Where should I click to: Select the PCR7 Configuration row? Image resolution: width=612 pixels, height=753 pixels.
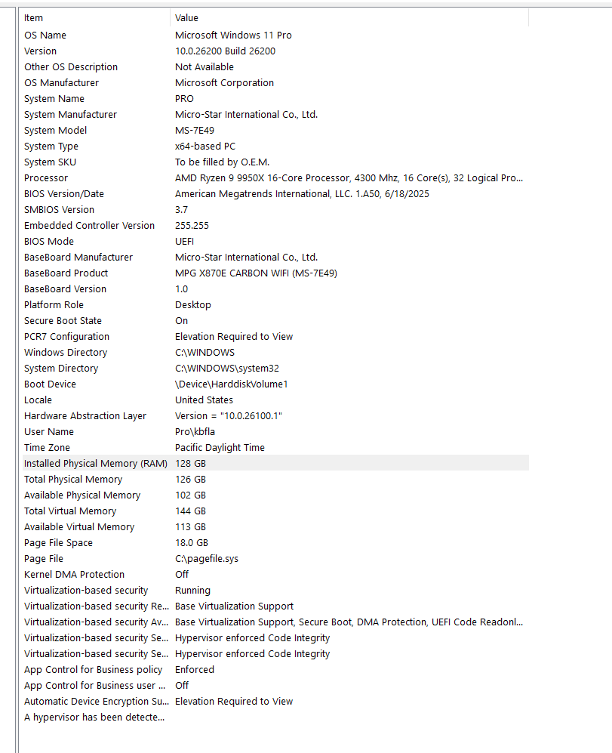pyautogui.click(x=275, y=336)
